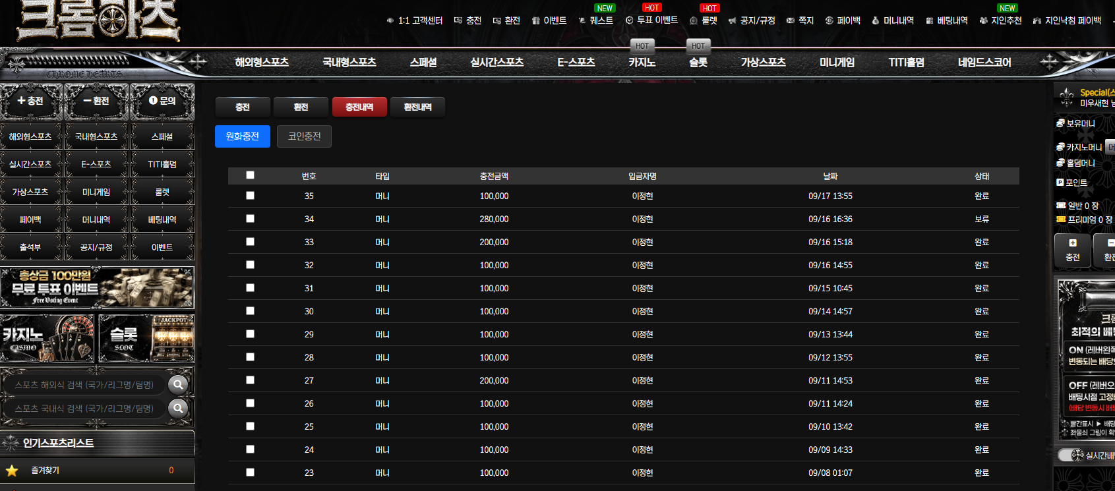
Task: Click the right panel 충전 plus icon button
Action: 1072,250
